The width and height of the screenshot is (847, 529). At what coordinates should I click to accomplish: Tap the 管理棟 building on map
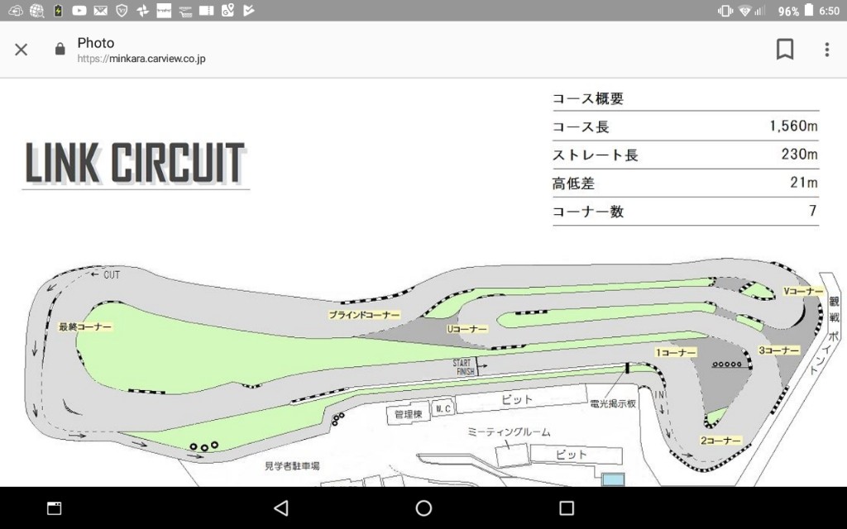(408, 414)
